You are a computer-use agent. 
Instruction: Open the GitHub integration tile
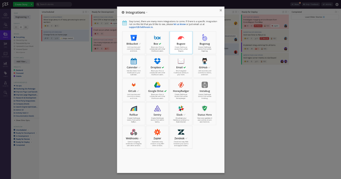205,67
